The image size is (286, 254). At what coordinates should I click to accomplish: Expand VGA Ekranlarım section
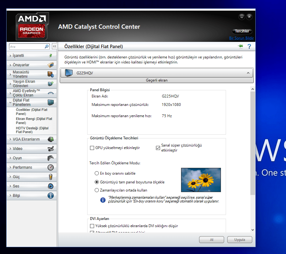(10, 139)
